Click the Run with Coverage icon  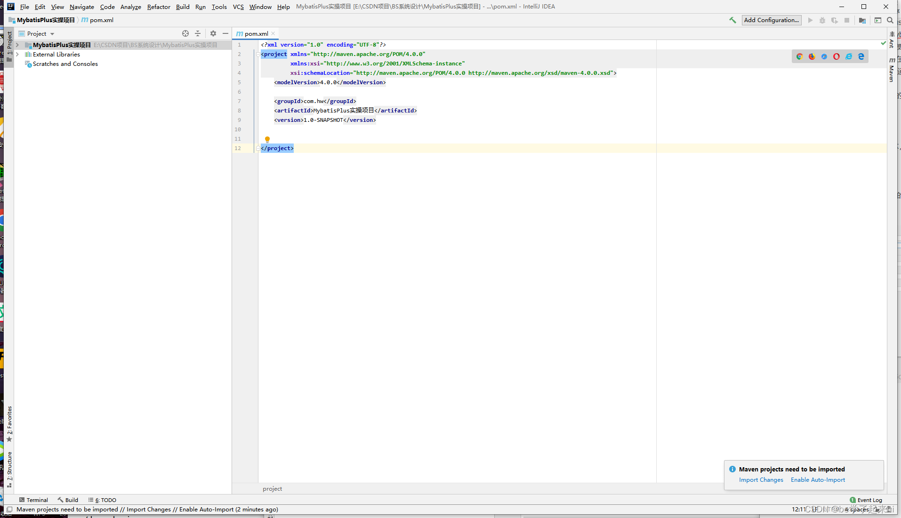(x=835, y=20)
